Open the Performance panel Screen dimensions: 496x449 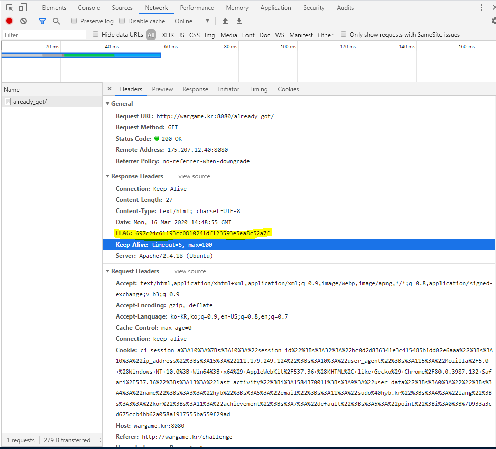[197, 8]
